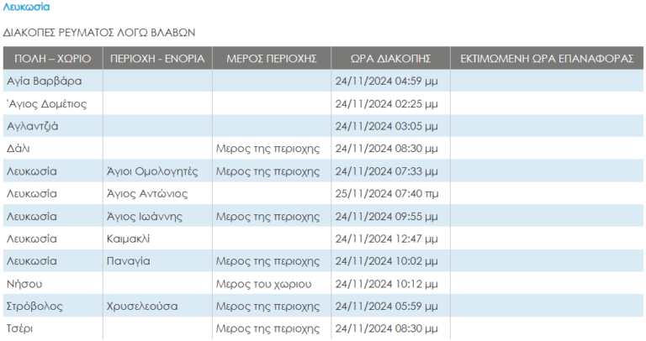Click the Δάλι town cell
Viewport: 646px width, 341px height.
click(19, 149)
